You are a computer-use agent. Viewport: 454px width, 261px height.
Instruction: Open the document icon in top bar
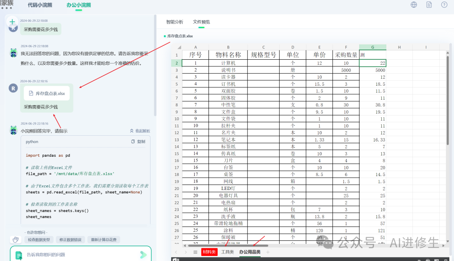429,5
